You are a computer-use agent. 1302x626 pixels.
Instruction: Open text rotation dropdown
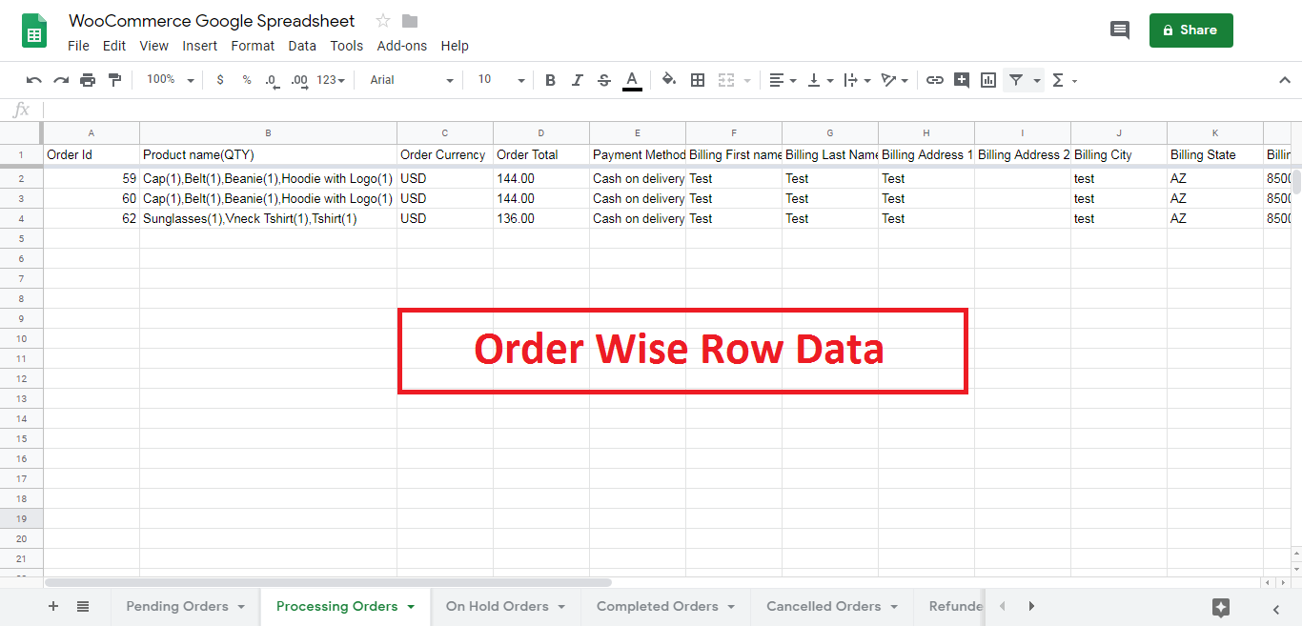(x=895, y=80)
